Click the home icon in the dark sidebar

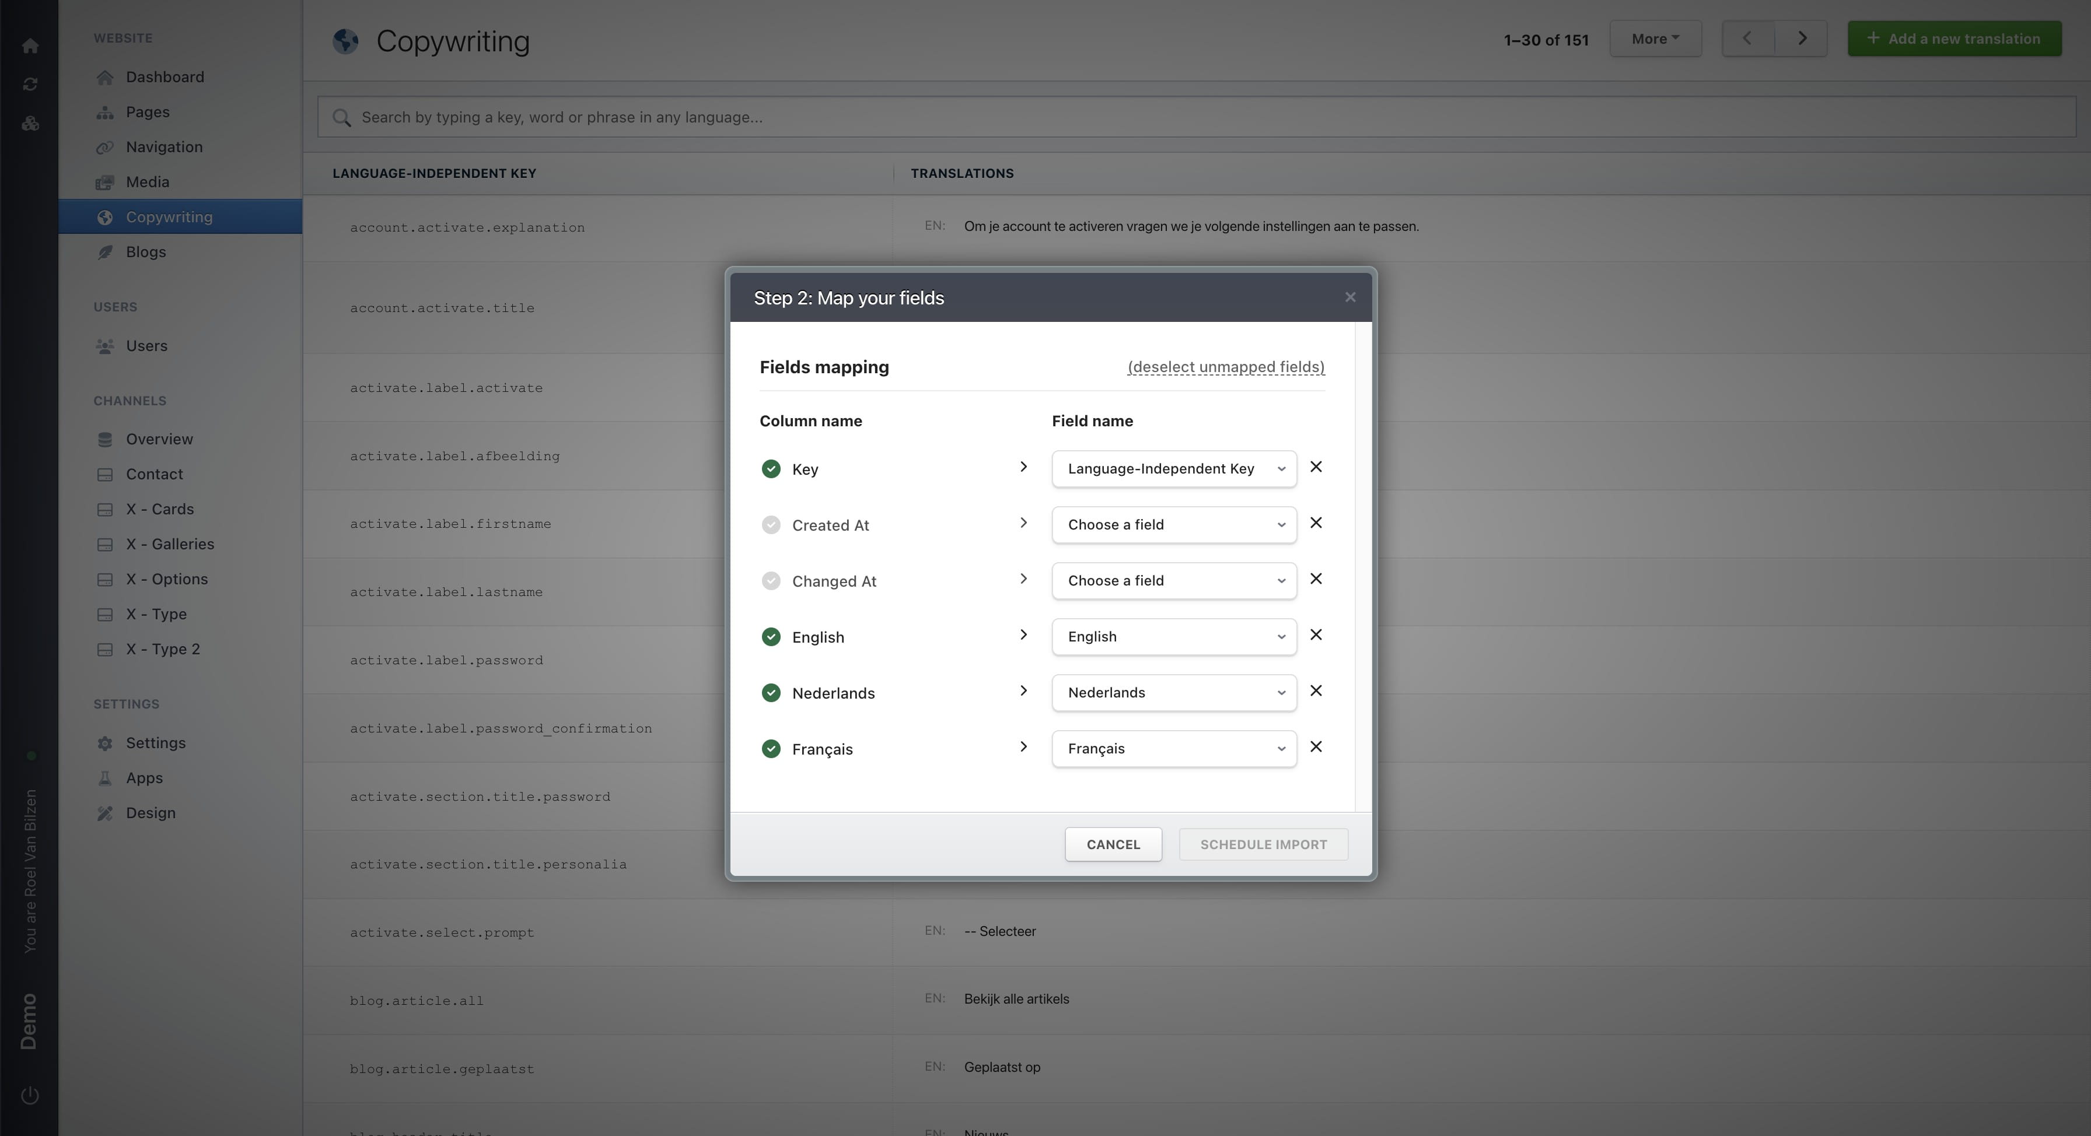click(30, 45)
